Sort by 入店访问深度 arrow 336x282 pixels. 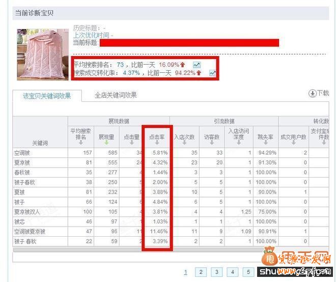239,143
